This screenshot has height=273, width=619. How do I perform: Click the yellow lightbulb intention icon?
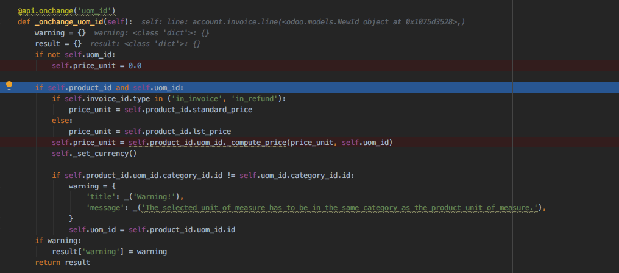pos(9,86)
